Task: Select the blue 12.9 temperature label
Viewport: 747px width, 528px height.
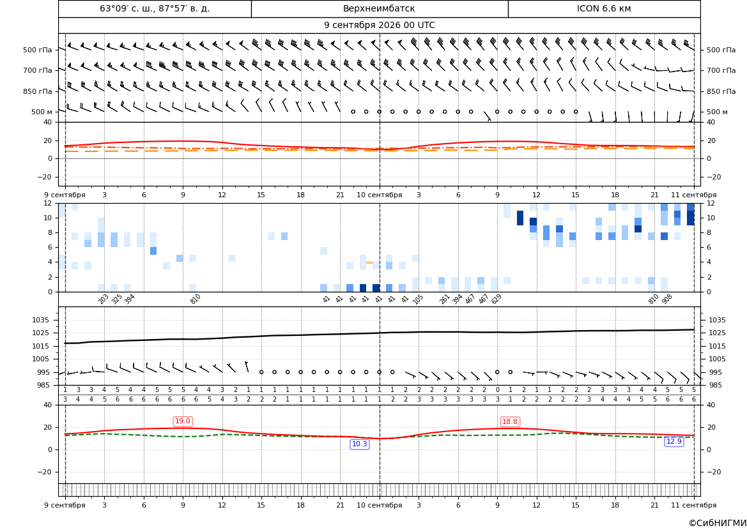Action: click(674, 441)
